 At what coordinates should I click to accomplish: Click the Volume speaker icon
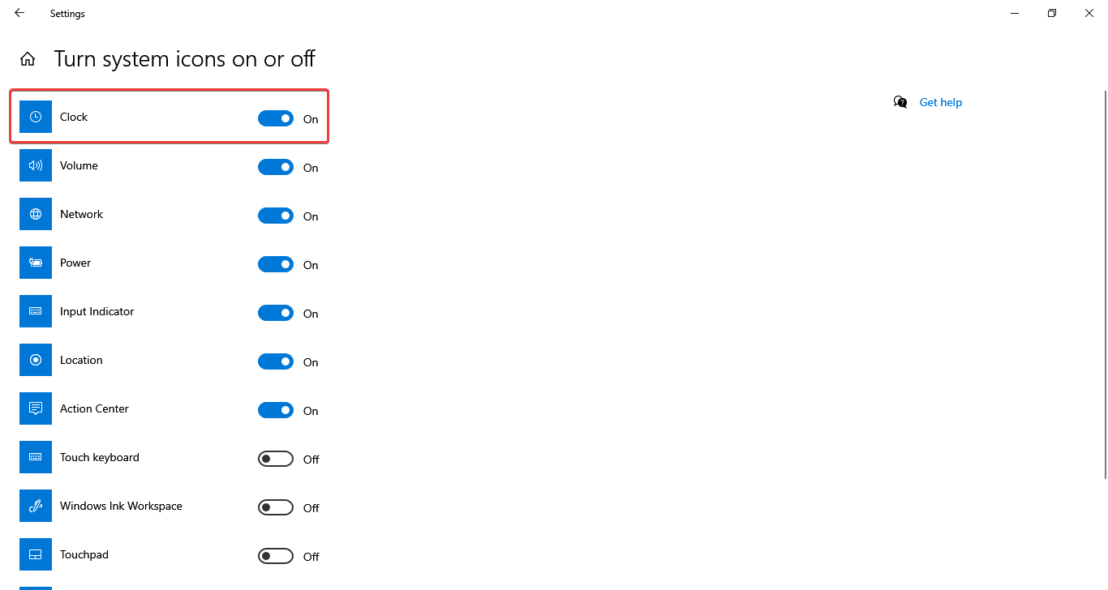tap(36, 165)
